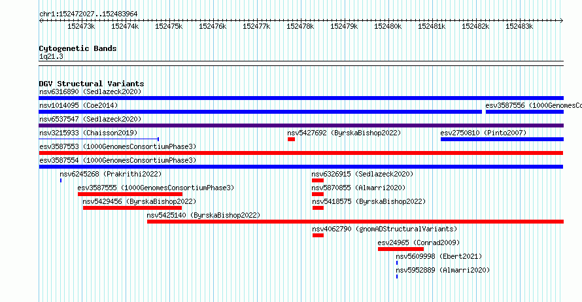Open the nsv1014095 (Coe2014) label
Screen dimensions: 582x302
pos(78,105)
